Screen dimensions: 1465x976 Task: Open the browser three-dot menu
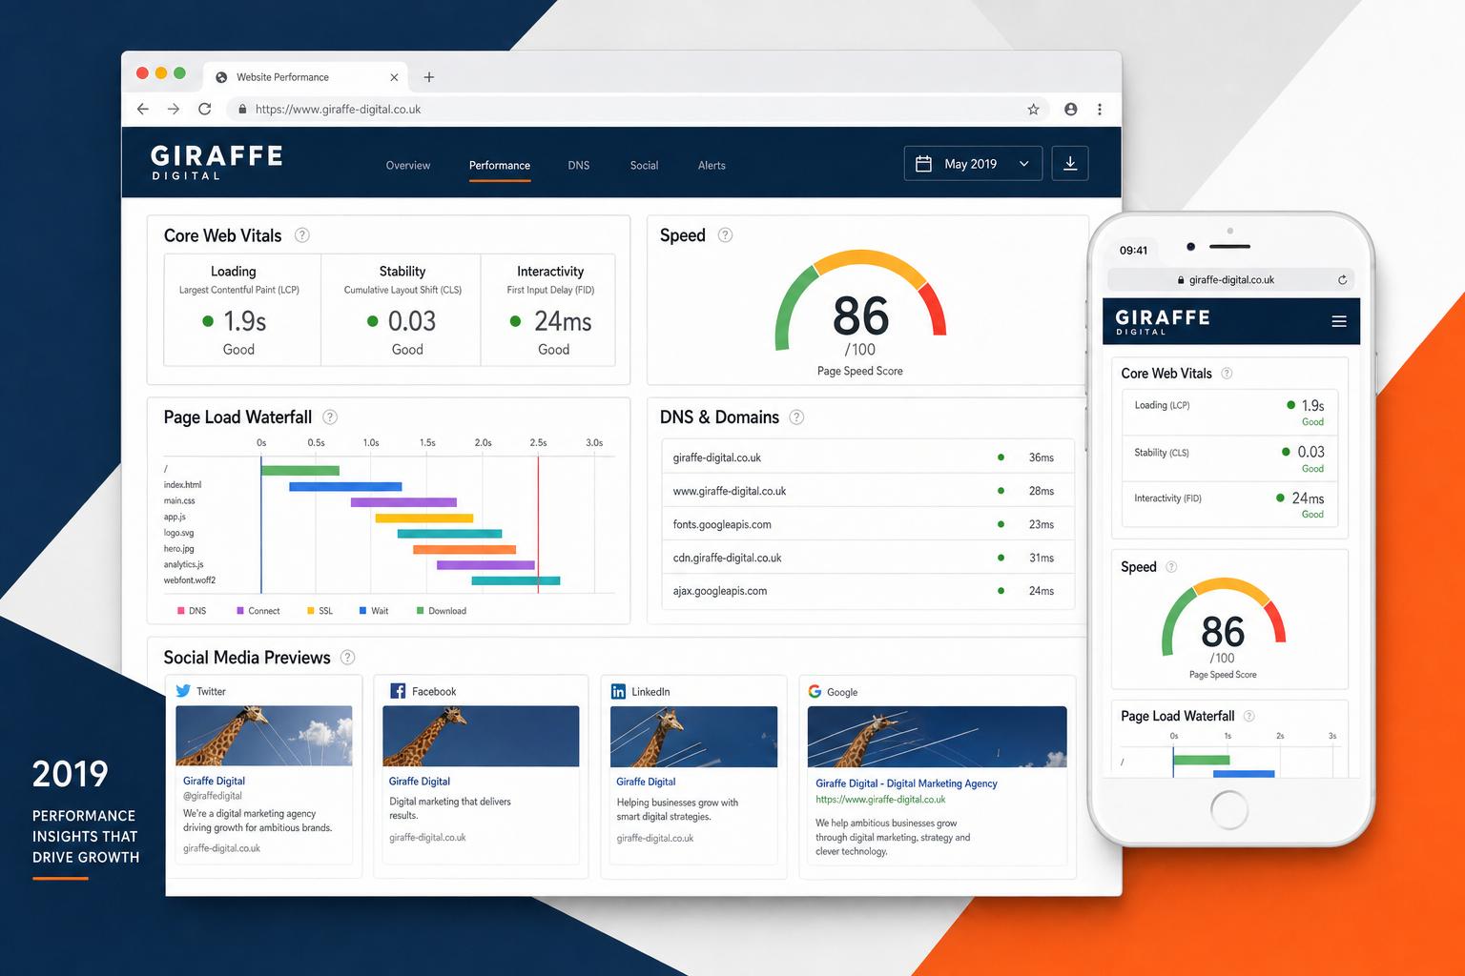pos(1100,110)
